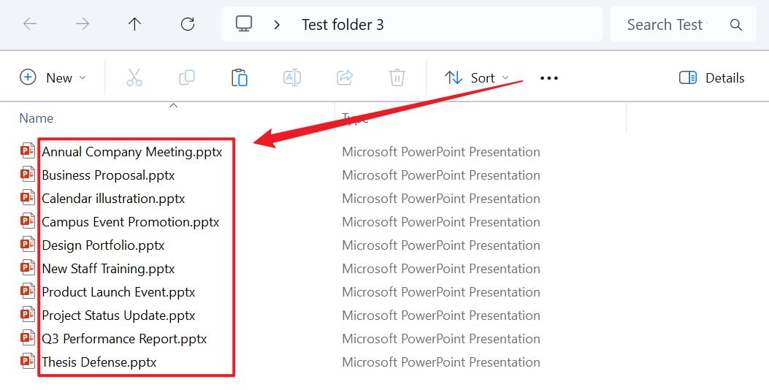Click the Cut scissors icon
769x390 pixels.
pos(134,77)
